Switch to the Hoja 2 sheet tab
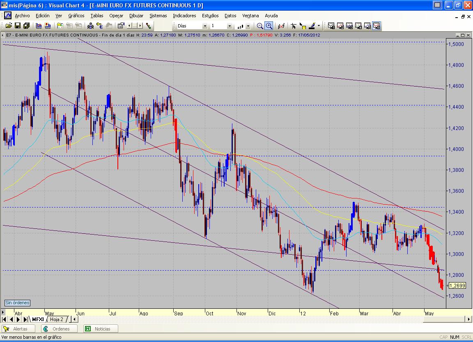The image size is (473, 342). click(57, 319)
